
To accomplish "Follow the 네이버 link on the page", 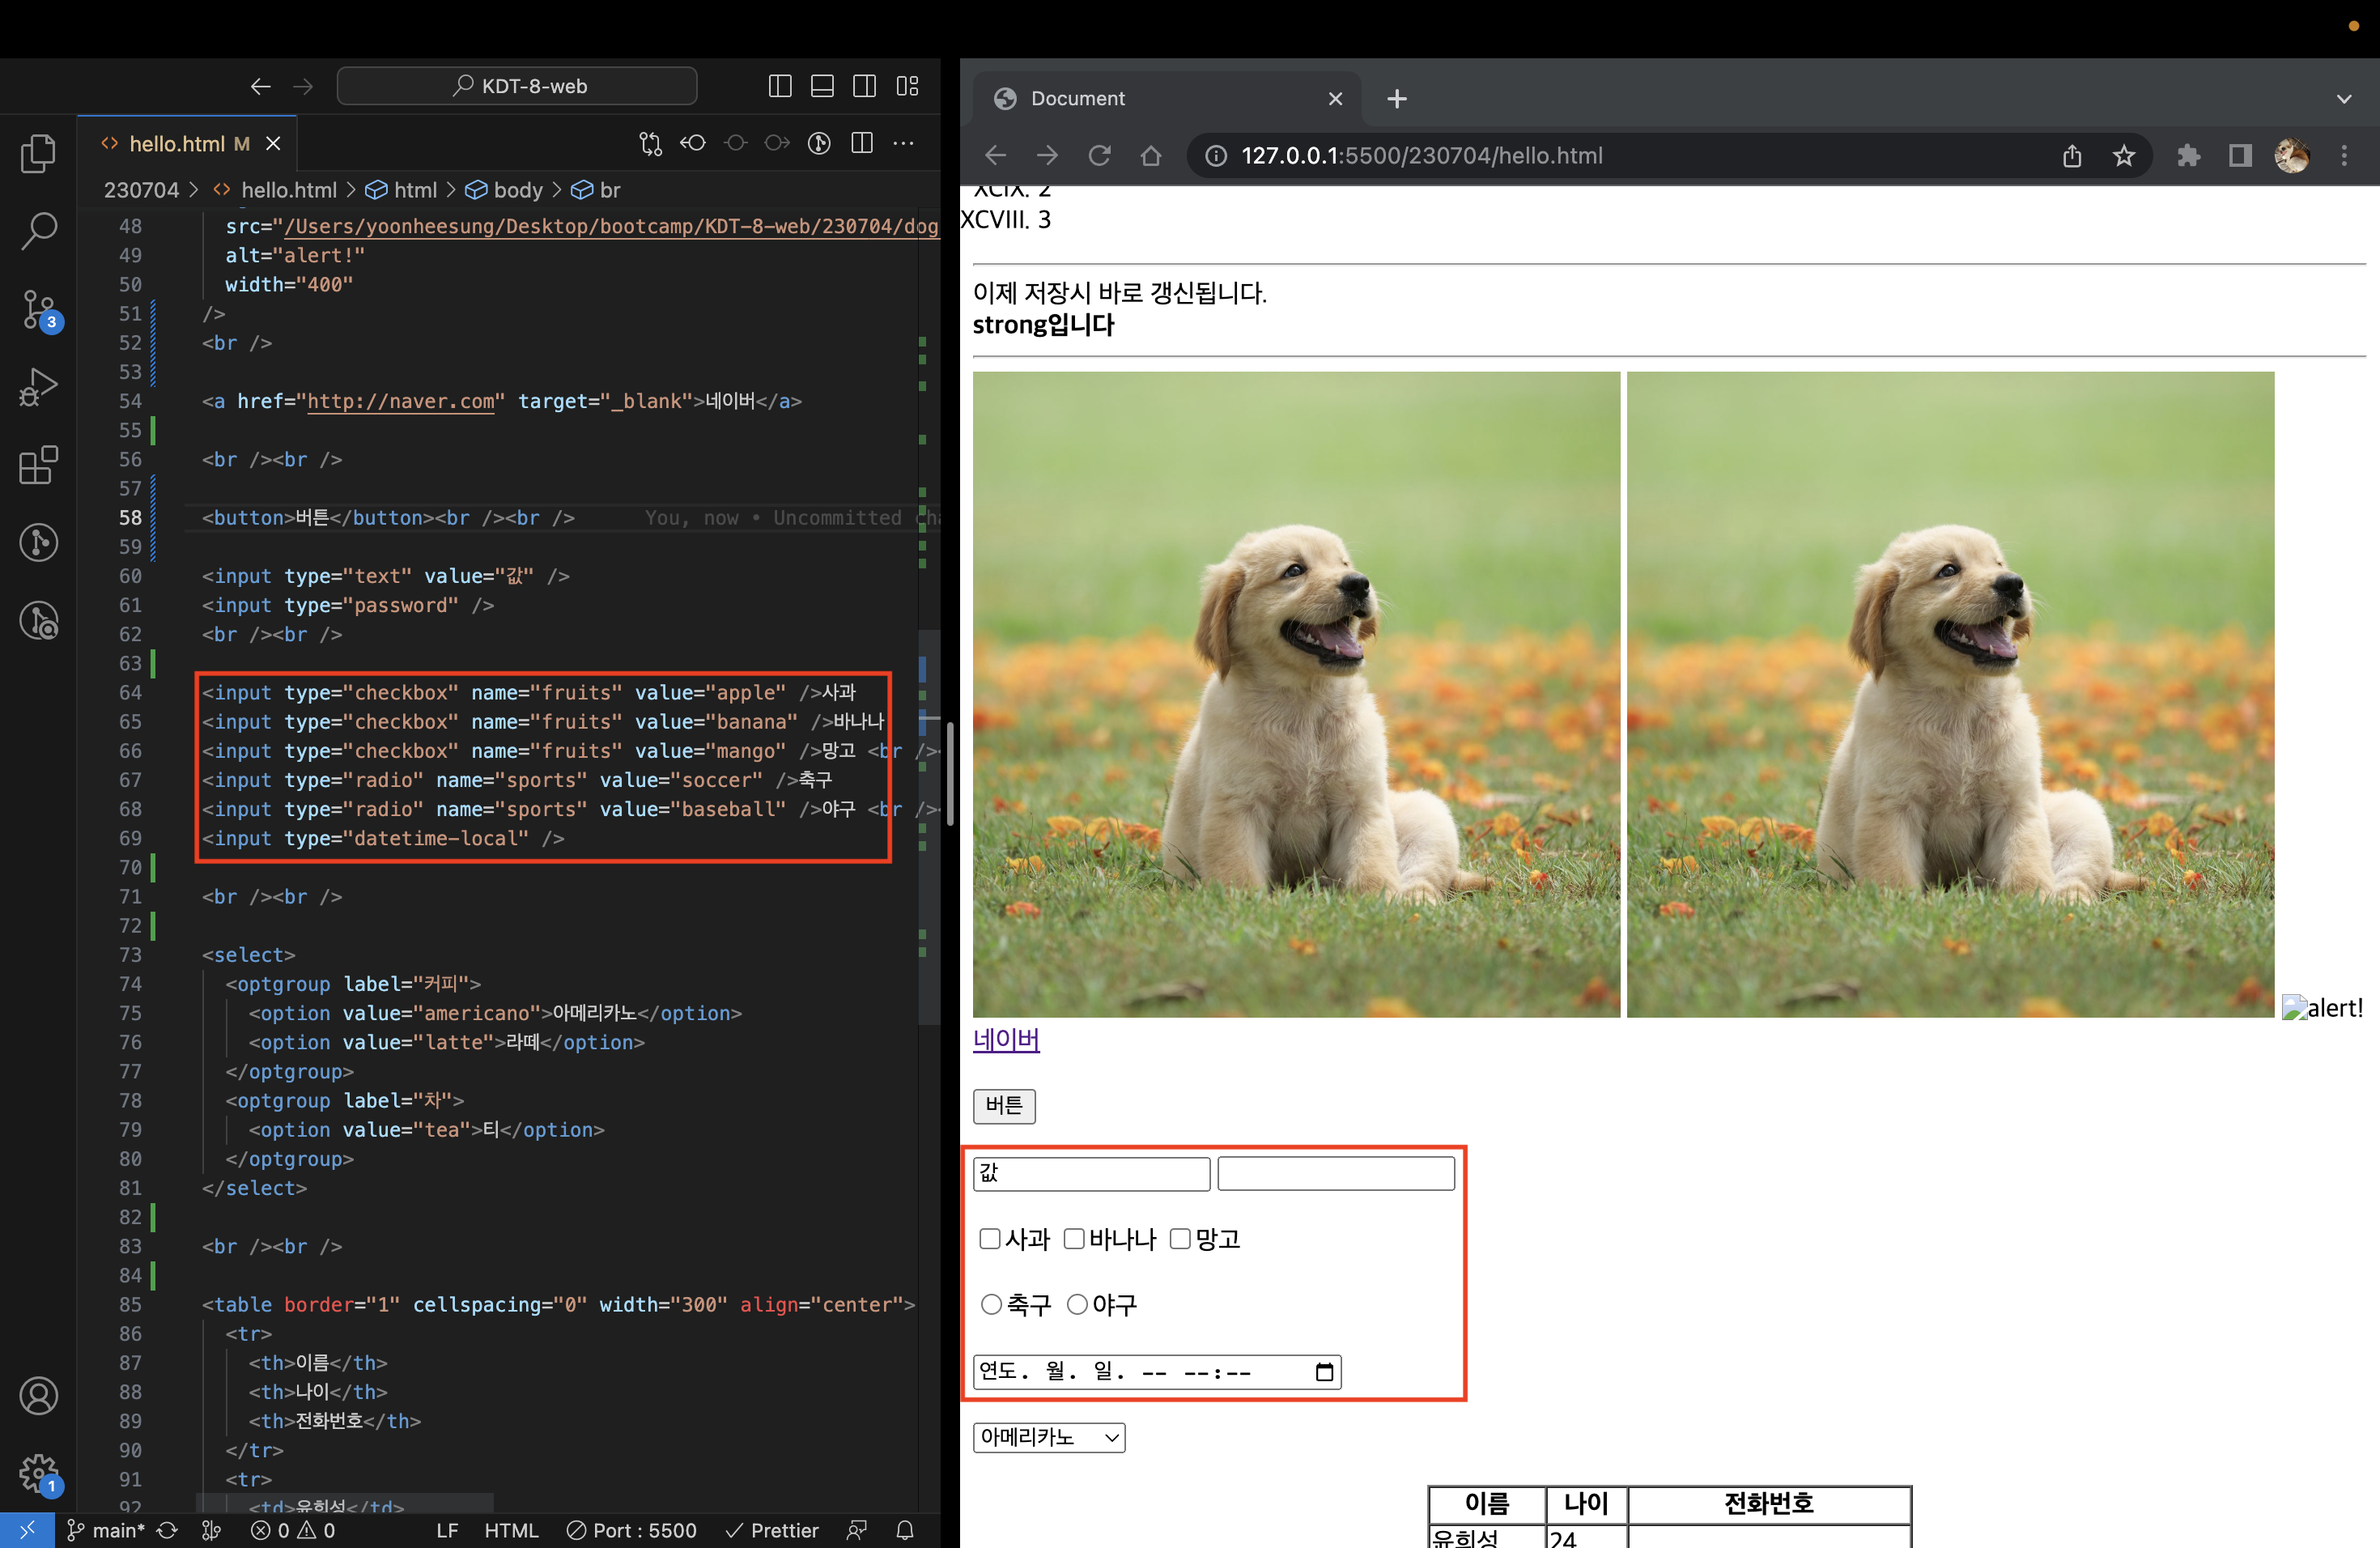I will click(x=1006, y=1039).
